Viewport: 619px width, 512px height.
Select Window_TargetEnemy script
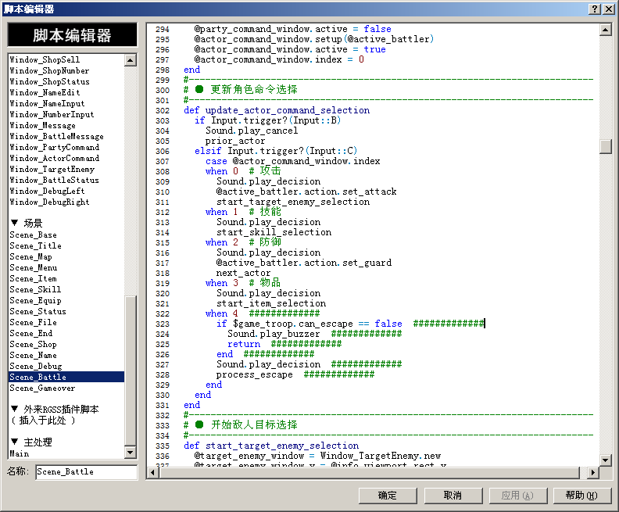tap(52, 170)
